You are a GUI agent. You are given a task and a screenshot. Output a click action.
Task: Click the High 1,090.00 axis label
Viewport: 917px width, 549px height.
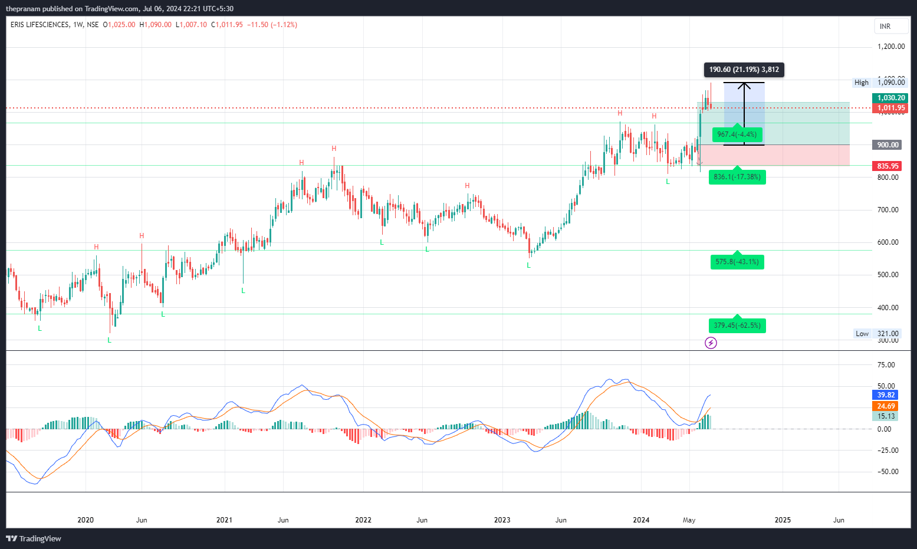pyautogui.click(x=879, y=83)
